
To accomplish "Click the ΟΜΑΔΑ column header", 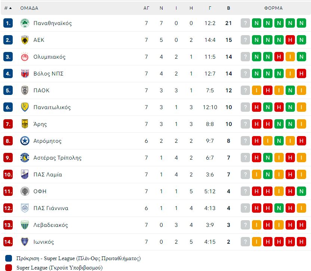I will pos(29,8).
